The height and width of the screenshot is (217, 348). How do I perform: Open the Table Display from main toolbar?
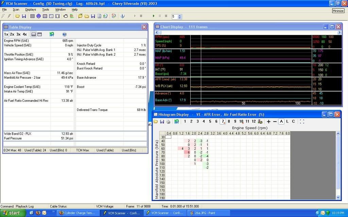(x=32, y=16)
